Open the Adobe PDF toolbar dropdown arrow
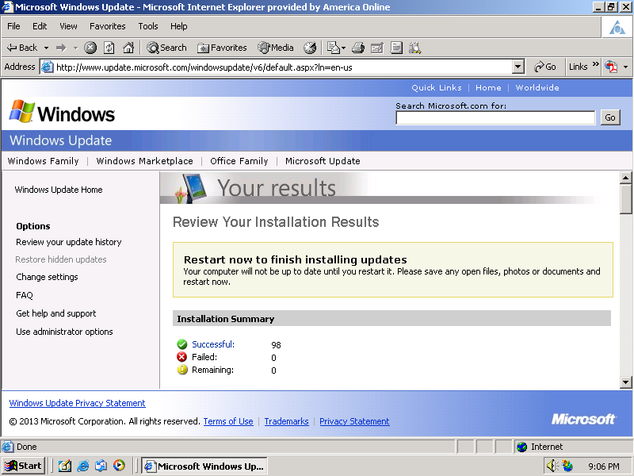The height and width of the screenshot is (476, 634). (x=625, y=67)
